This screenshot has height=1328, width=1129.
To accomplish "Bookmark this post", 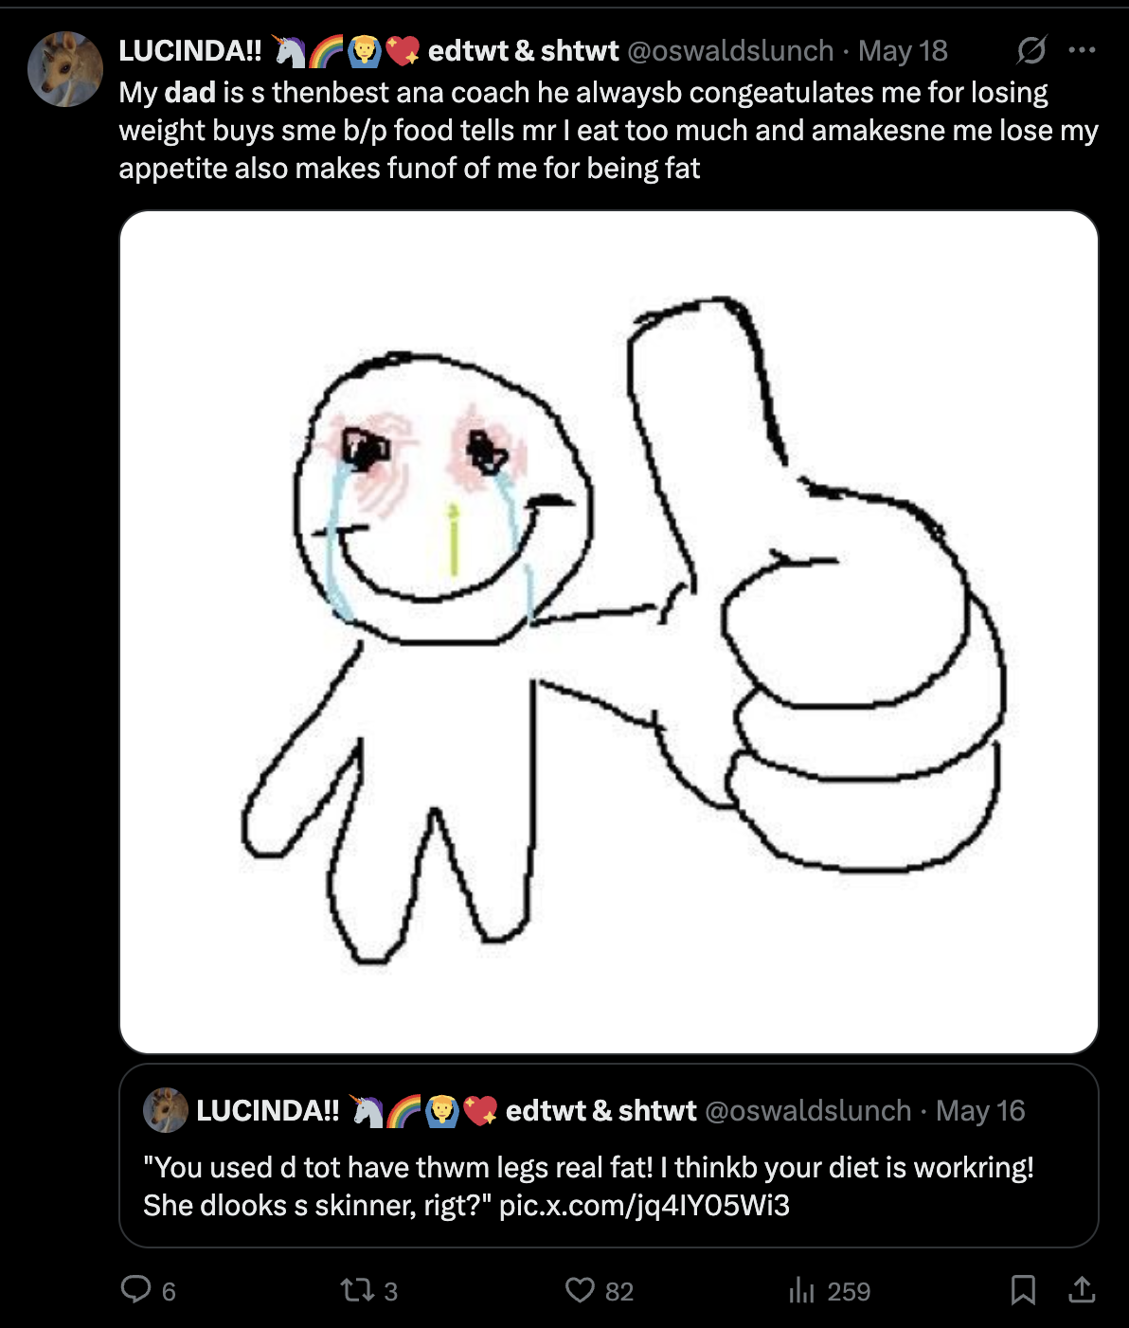I will click(x=1023, y=1290).
